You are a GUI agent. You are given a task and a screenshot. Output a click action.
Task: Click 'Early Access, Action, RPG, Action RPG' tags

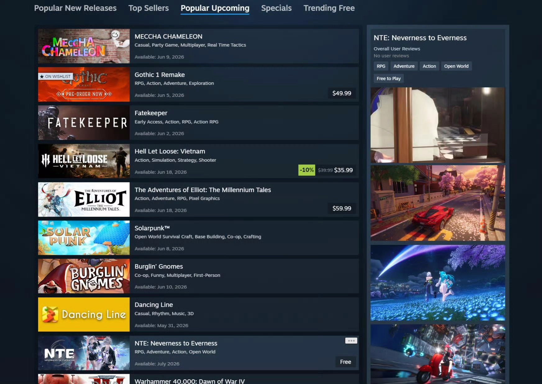(176, 122)
